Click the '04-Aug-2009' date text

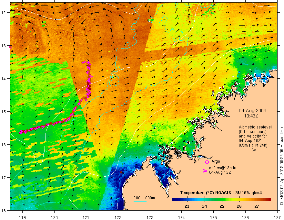click(x=252, y=111)
